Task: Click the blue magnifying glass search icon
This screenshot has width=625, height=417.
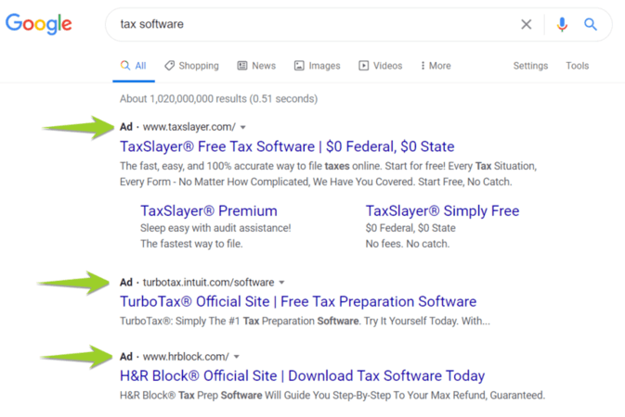Action: click(591, 25)
